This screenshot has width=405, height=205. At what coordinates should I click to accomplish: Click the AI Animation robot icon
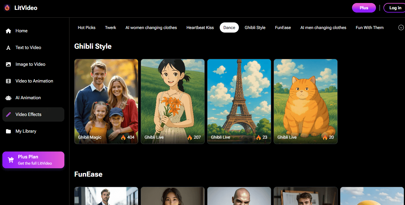[8, 98]
